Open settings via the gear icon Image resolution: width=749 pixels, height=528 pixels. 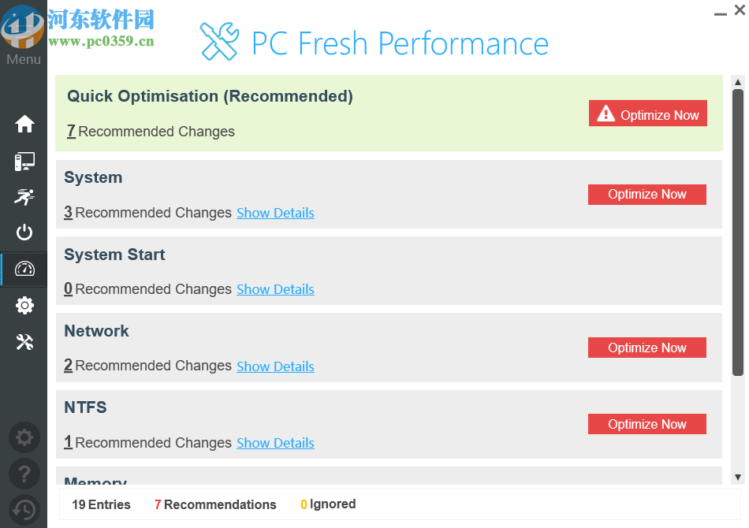24,305
